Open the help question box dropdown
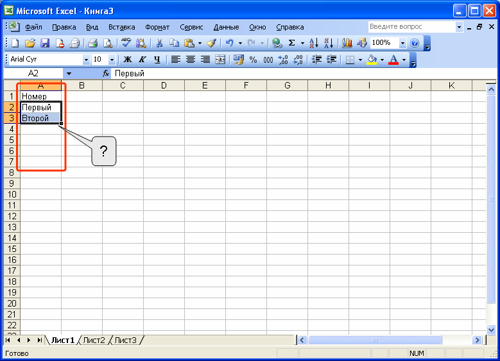Screen dimensions: 500x361 click(459, 27)
